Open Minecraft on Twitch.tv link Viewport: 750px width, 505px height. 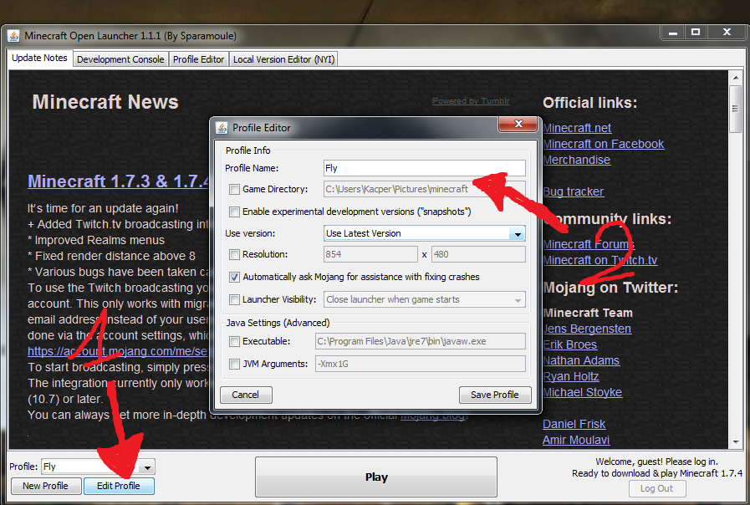(600, 260)
